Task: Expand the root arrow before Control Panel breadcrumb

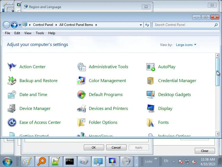Action: (x=30, y=25)
